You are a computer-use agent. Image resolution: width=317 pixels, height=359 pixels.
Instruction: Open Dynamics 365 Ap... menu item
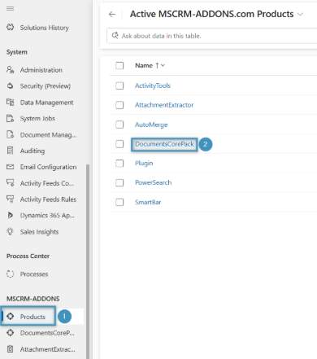[x=47, y=216]
